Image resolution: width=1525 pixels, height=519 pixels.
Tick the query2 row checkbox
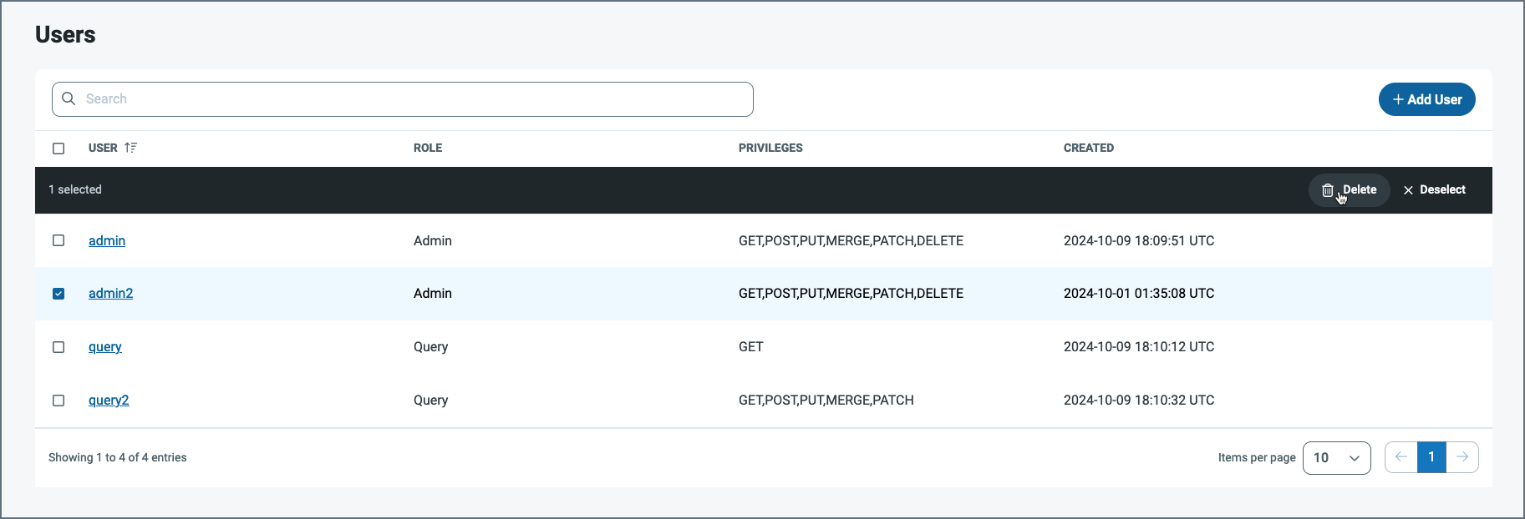tap(58, 401)
